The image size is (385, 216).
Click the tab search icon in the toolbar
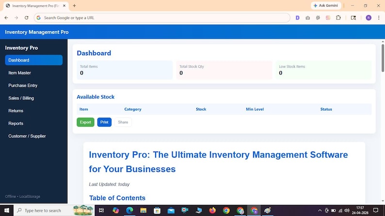pos(353,17)
